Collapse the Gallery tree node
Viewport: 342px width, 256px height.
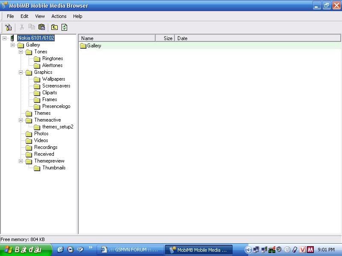[13, 45]
